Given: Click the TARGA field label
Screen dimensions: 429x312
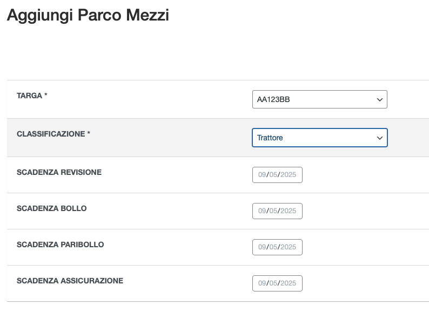Looking at the screenshot, I should tap(32, 96).
